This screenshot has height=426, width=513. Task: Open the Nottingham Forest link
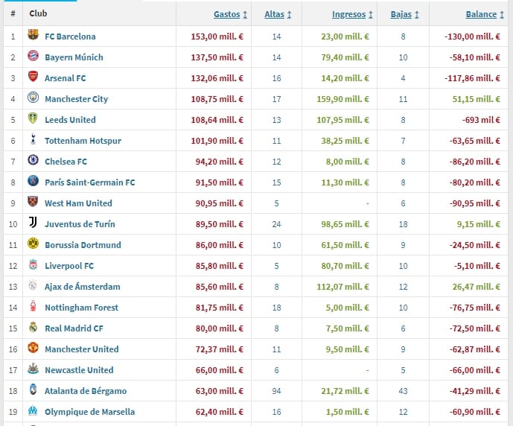[x=81, y=308]
